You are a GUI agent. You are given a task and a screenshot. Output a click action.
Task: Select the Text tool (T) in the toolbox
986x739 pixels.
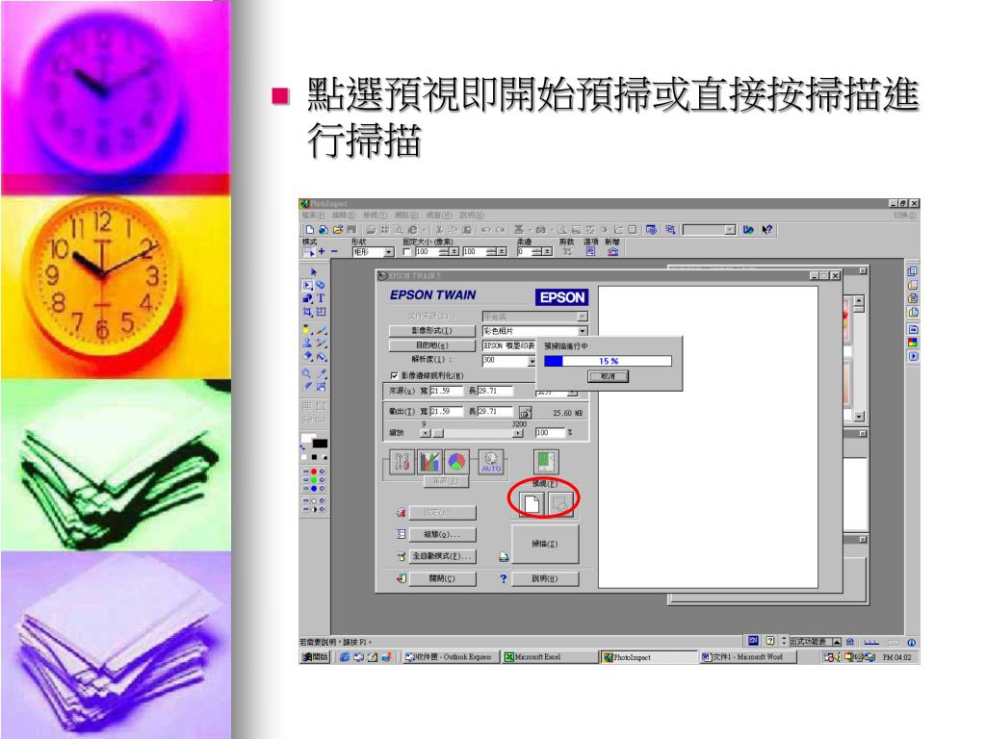pyautogui.click(x=321, y=298)
